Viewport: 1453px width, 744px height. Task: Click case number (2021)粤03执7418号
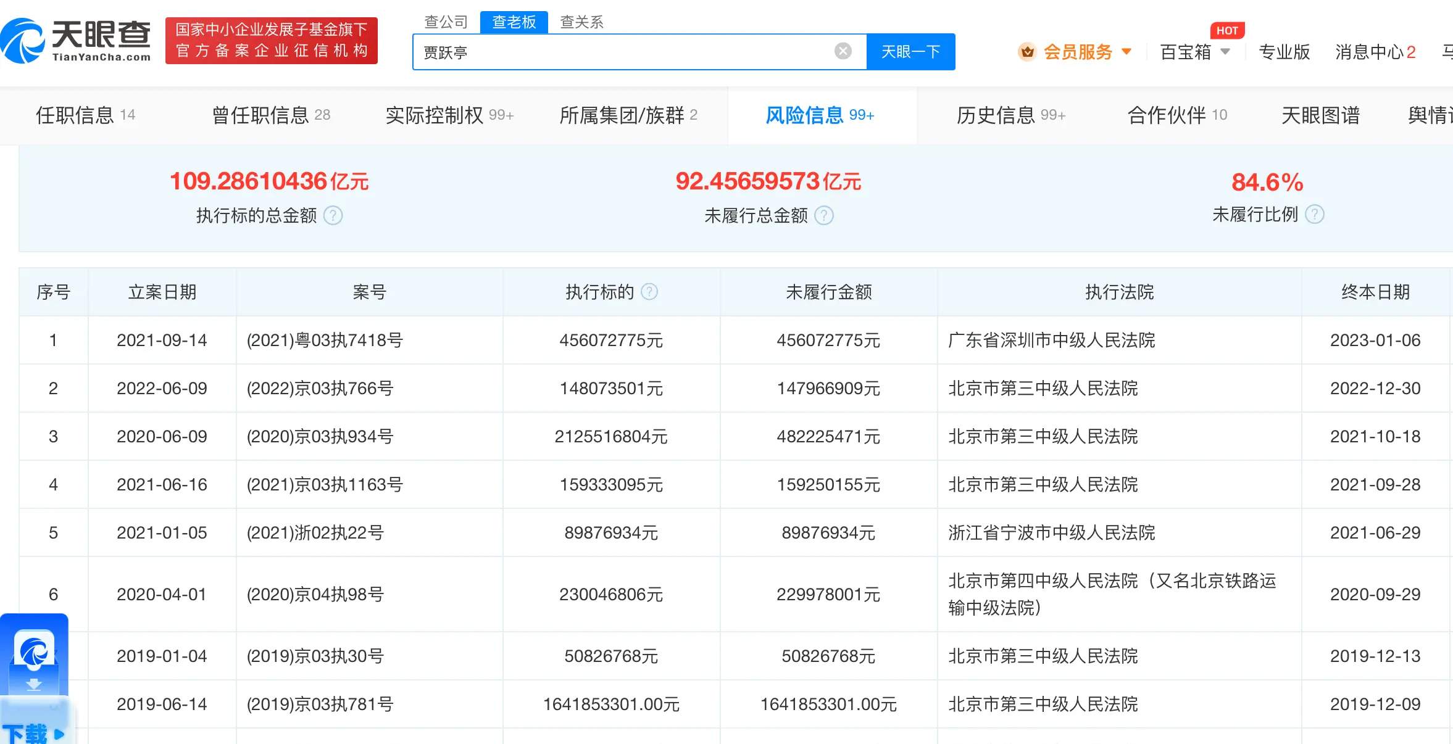325,341
